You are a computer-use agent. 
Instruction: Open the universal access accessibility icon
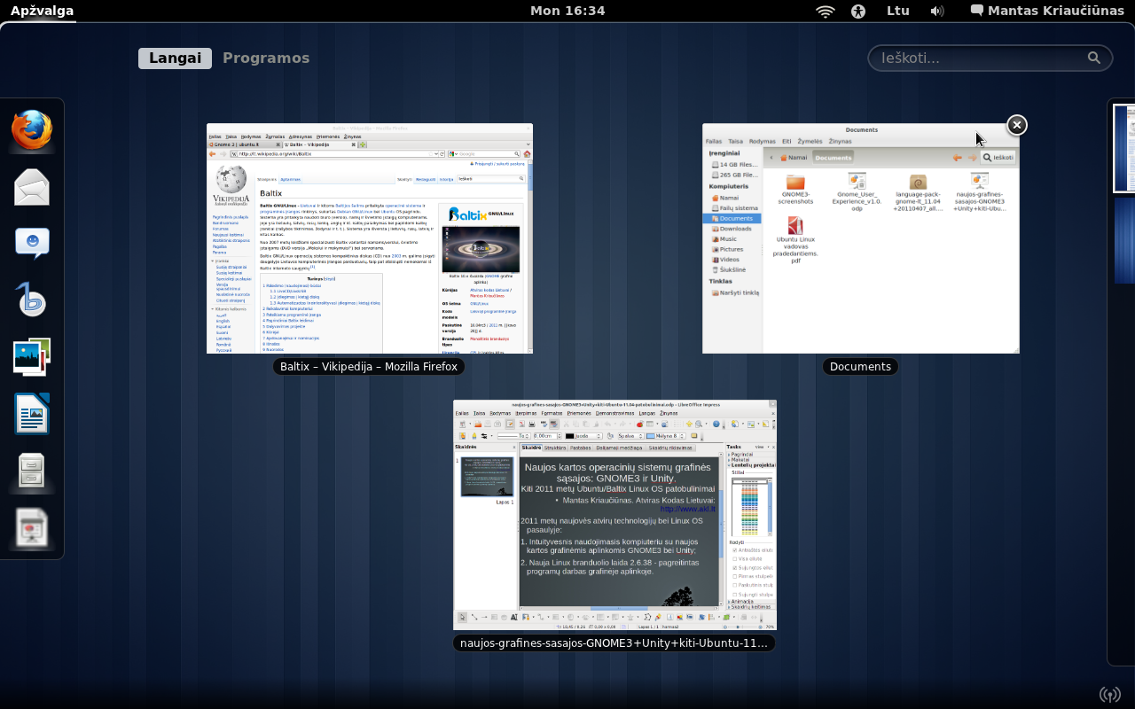tap(857, 11)
